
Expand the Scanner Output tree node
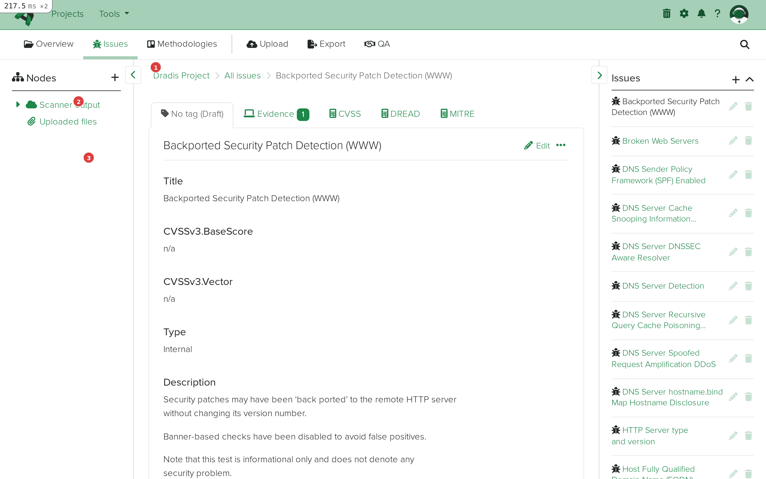point(17,104)
